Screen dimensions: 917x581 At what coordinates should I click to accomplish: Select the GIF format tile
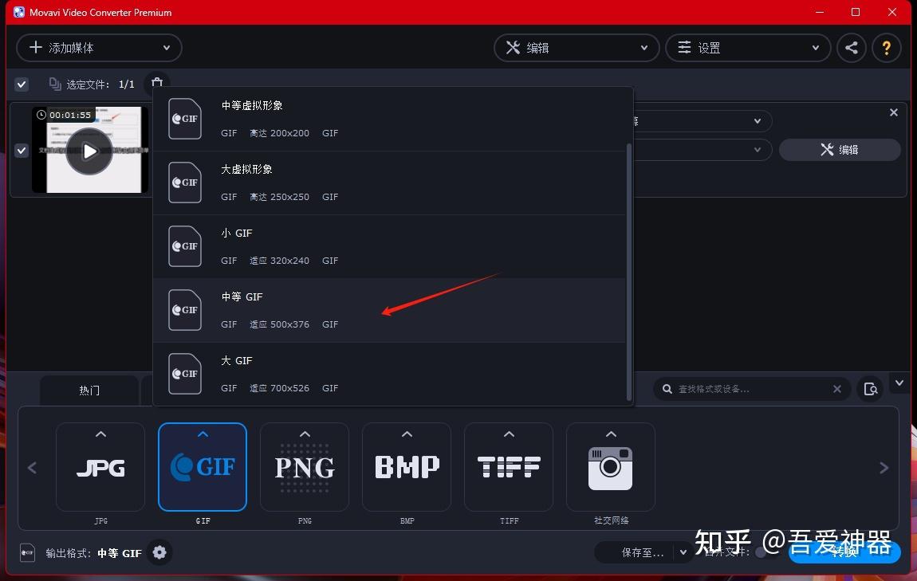coord(203,467)
